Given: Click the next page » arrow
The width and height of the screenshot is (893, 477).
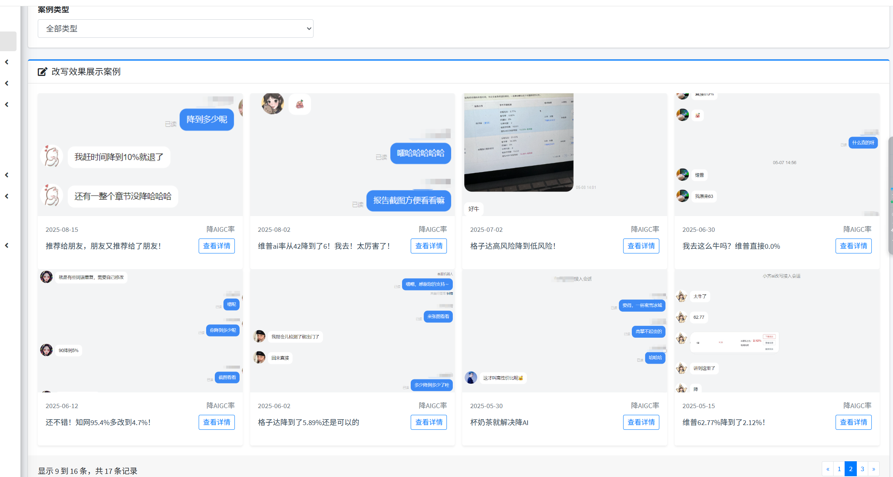Looking at the screenshot, I should [x=873, y=469].
